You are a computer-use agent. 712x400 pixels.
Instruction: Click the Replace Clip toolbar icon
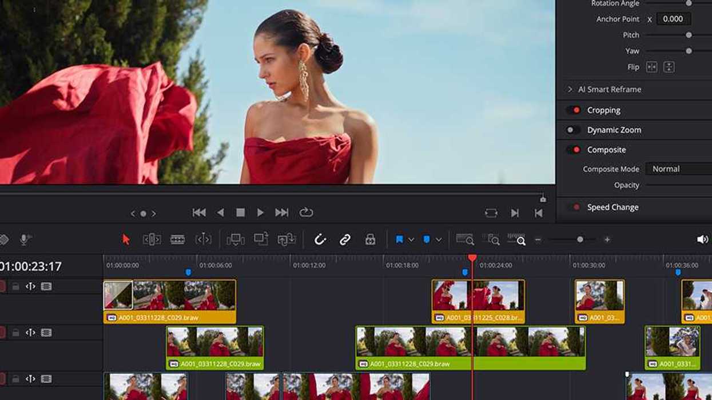(x=287, y=239)
